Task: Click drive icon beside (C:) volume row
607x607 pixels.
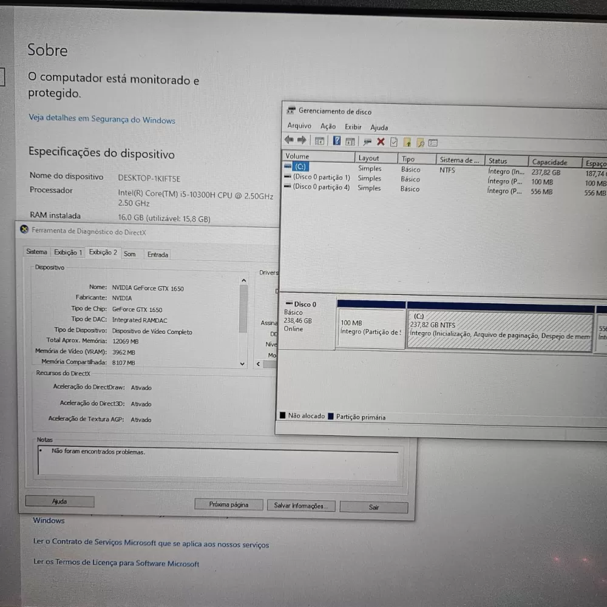Action: 288,166
